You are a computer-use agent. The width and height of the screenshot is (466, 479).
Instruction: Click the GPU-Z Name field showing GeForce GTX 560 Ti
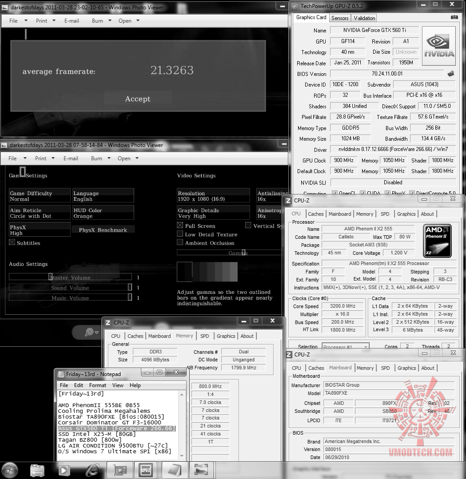(x=374, y=30)
